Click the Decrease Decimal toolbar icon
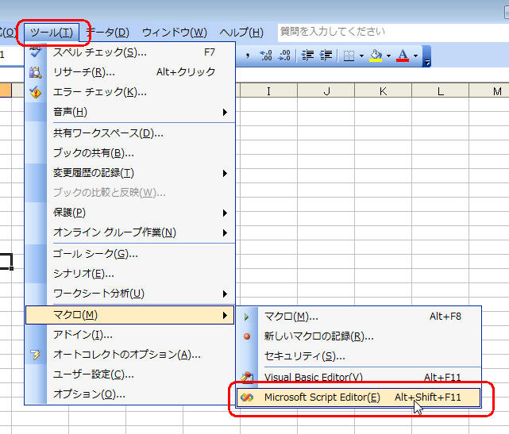The width and height of the screenshot is (509, 434). pos(285,56)
